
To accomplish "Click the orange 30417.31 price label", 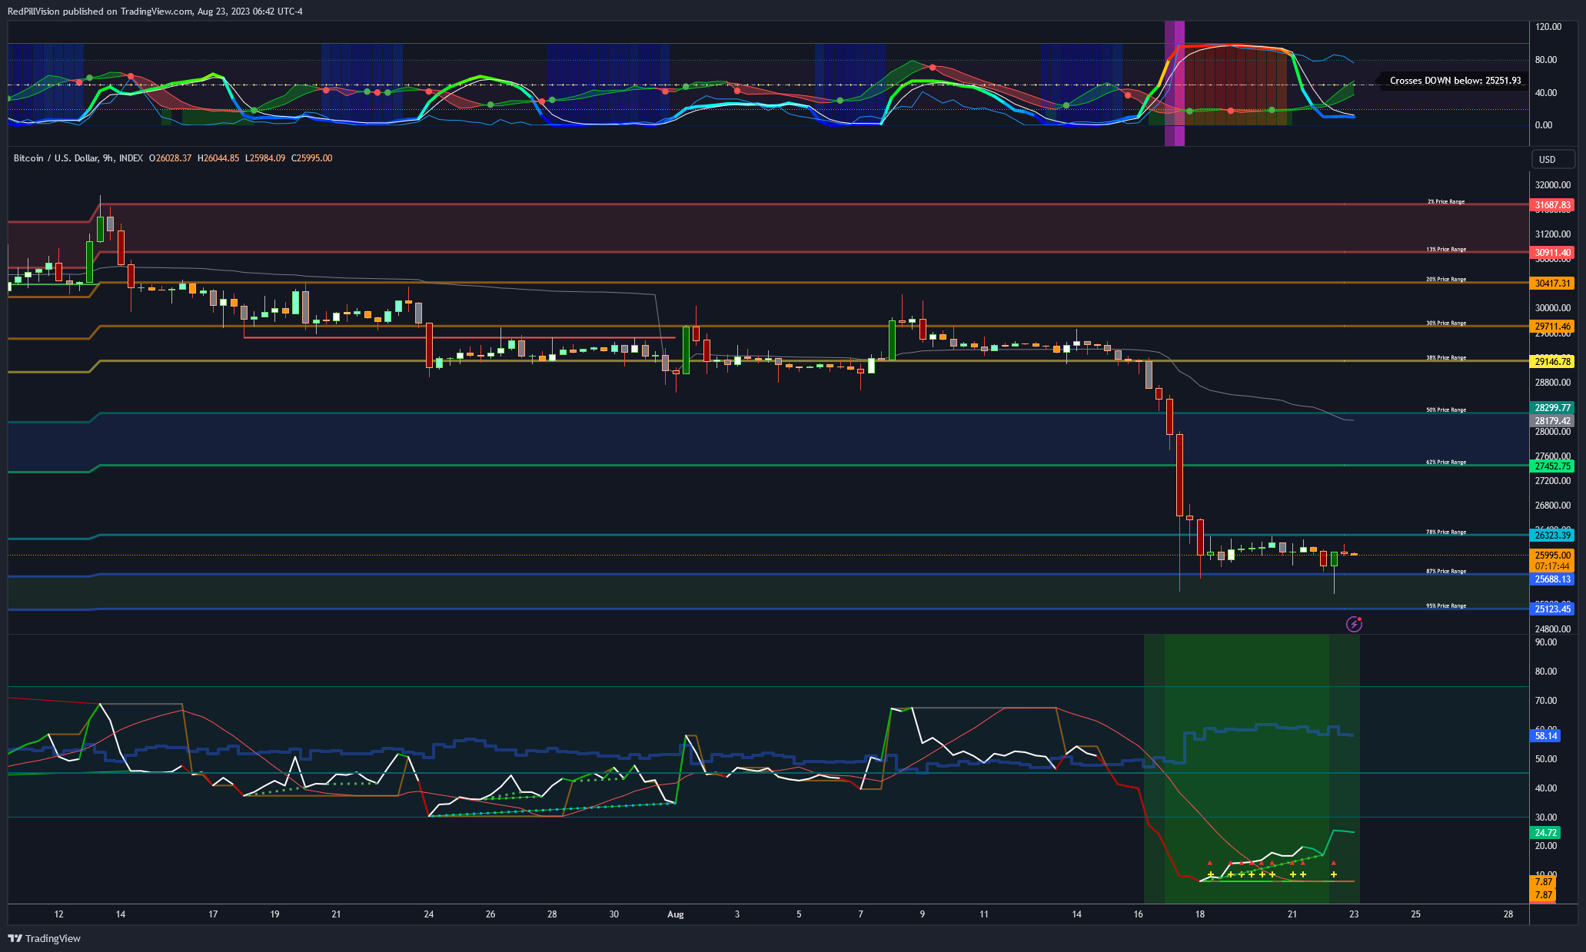I will pyautogui.click(x=1552, y=283).
